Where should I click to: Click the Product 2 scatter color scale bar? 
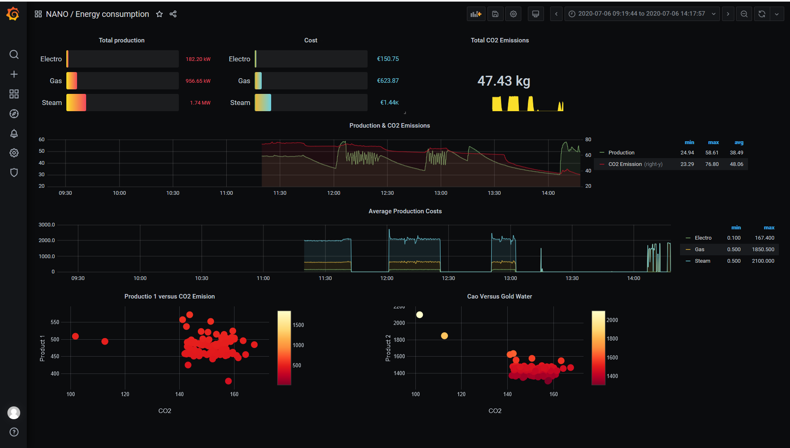coord(598,348)
